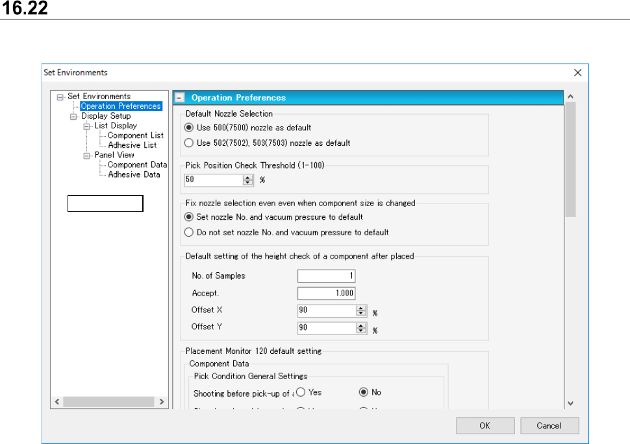Open Component List in tree
Image resolution: width=630 pixels, height=444 pixels.
[135, 135]
